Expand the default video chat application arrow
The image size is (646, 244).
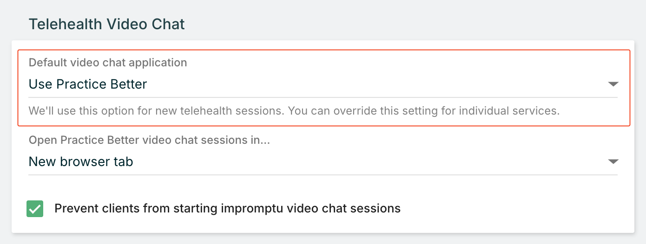coord(613,84)
